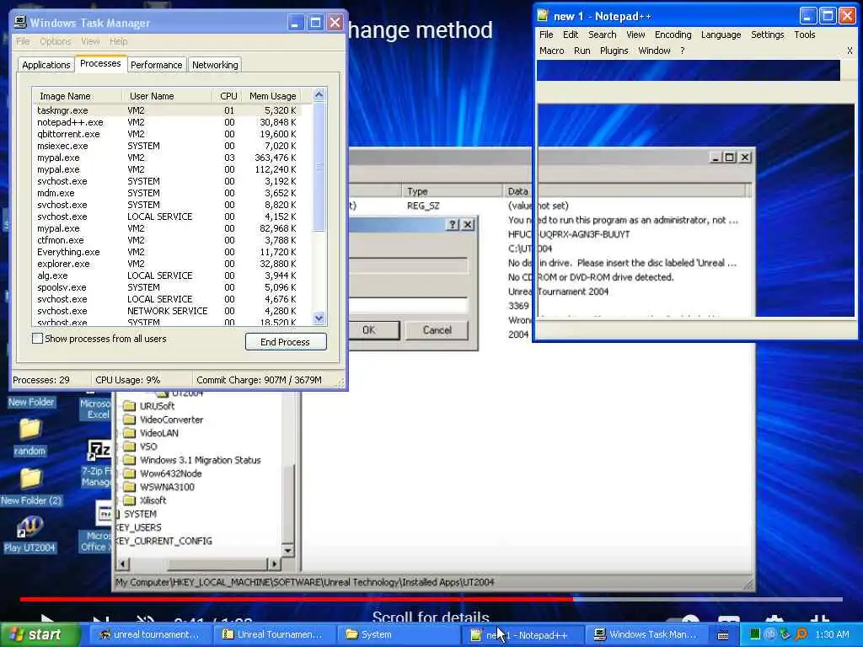Sort processes by Image Name column

[x=76, y=96]
